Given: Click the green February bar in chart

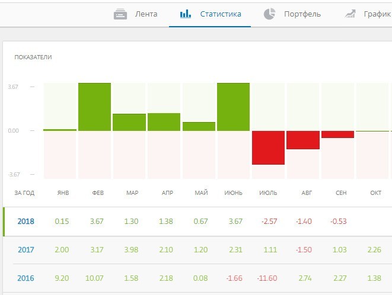Looking at the screenshot, I should pos(94,107).
